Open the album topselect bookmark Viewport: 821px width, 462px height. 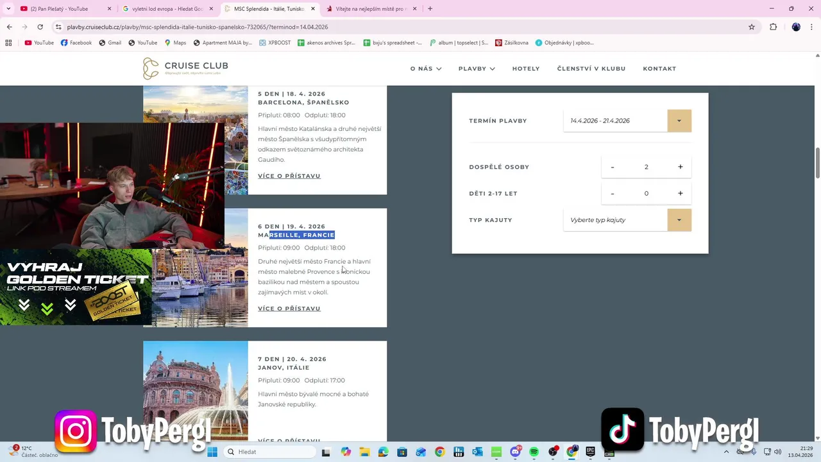click(x=458, y=43)
